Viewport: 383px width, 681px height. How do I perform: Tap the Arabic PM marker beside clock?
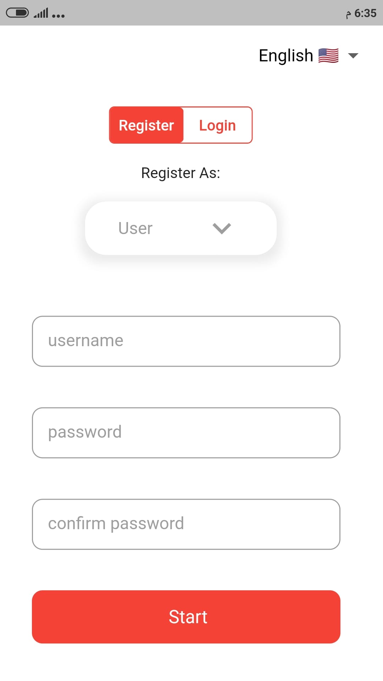(x=348, y=15)
